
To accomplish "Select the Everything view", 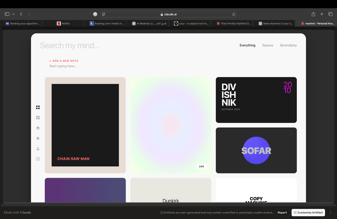I will [x=248, y=45].
